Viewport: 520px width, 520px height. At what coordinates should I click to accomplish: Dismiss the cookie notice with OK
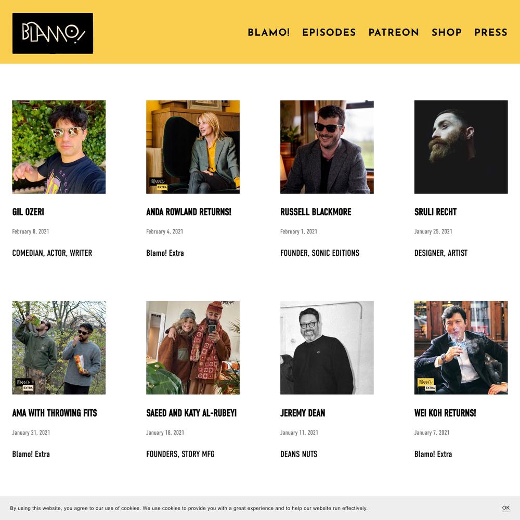506,508
